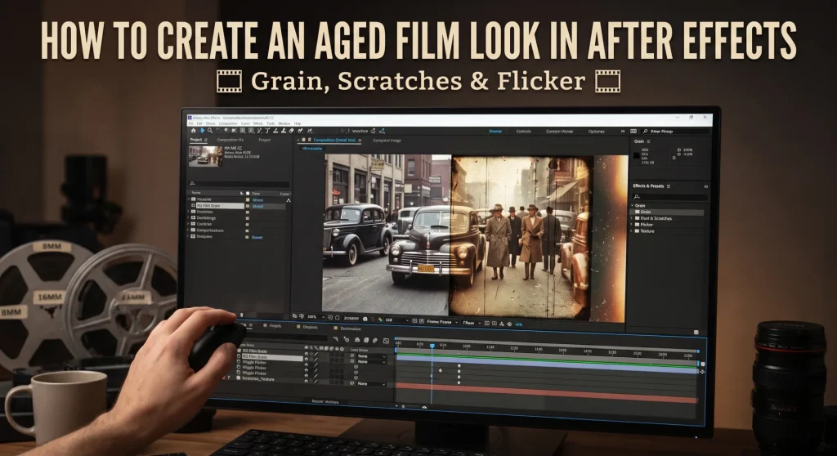Image resolution: width=837 pixels, height=456 pixels.
Task: Click the composition mini-flowchart timeline icon
Action: (x=335, y=340)
